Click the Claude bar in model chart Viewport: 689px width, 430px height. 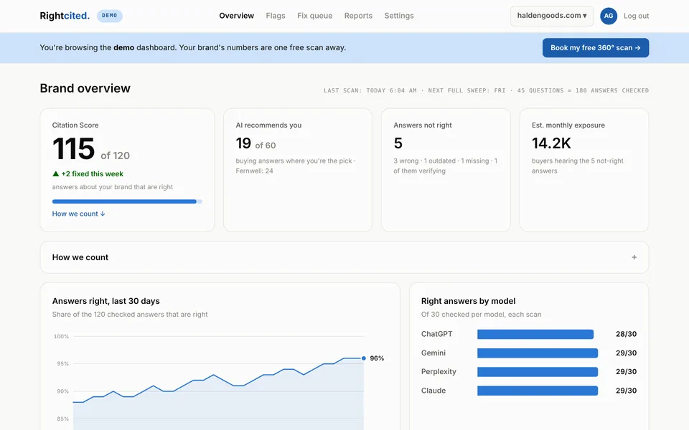coord(538,391)
